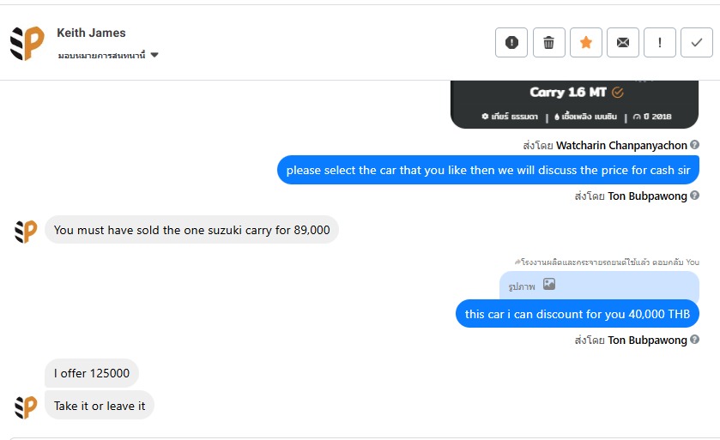720x440 pixels.
Task: Flag conversation as priority with exclamation button
Action: click(x=660, y=42)
